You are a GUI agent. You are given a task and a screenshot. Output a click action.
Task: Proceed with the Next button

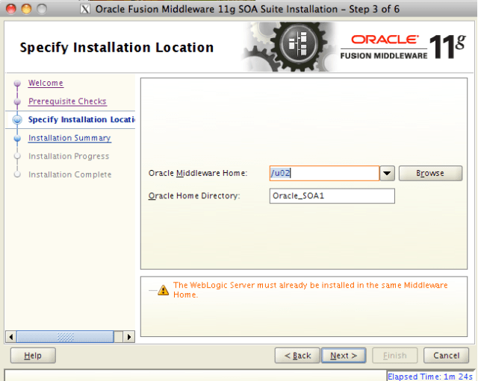344,356
